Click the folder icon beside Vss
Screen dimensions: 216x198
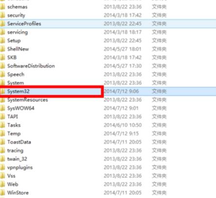coord(2,176)
